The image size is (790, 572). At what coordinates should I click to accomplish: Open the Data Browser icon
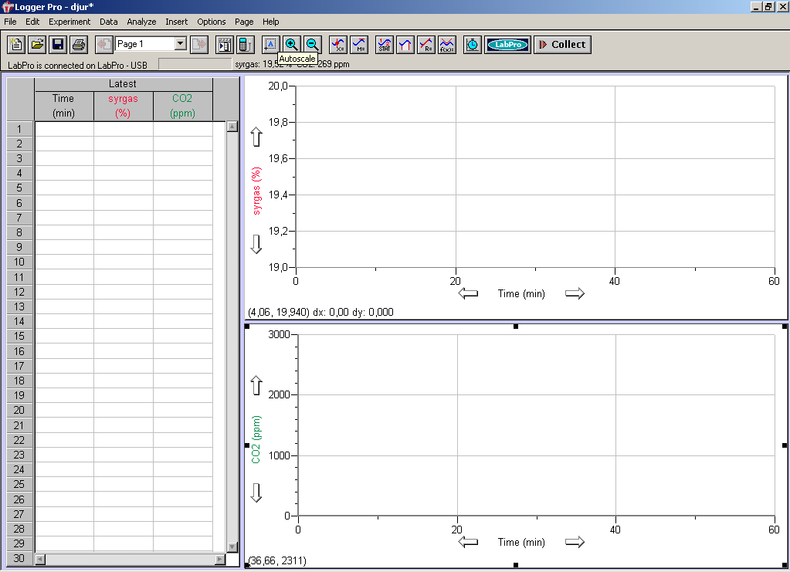click(x=224, y=44)
